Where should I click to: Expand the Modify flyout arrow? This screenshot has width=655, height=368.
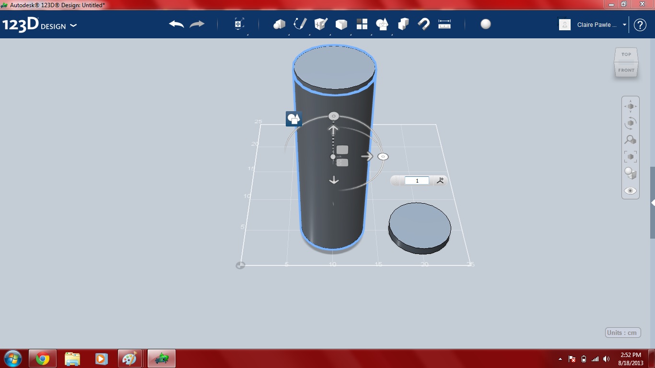(x=351, y=34)
